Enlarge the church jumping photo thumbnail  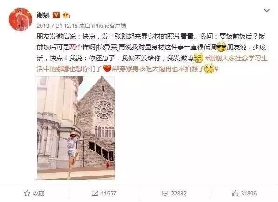click(x=76, y=128)
